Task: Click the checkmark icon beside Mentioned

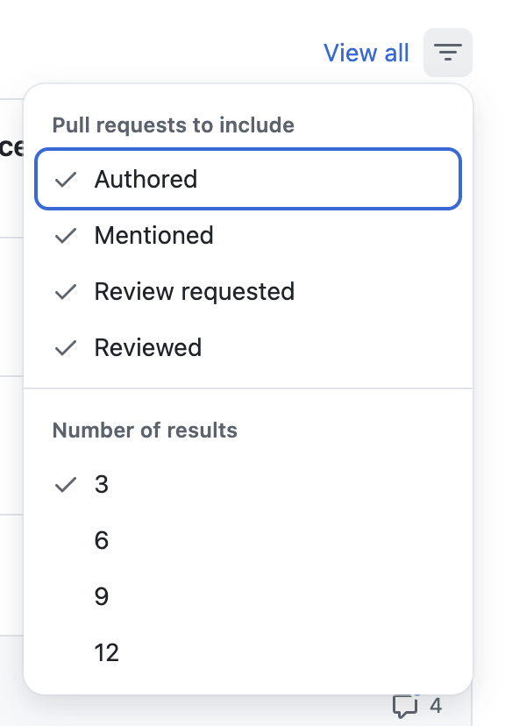Action: point(66,236)
